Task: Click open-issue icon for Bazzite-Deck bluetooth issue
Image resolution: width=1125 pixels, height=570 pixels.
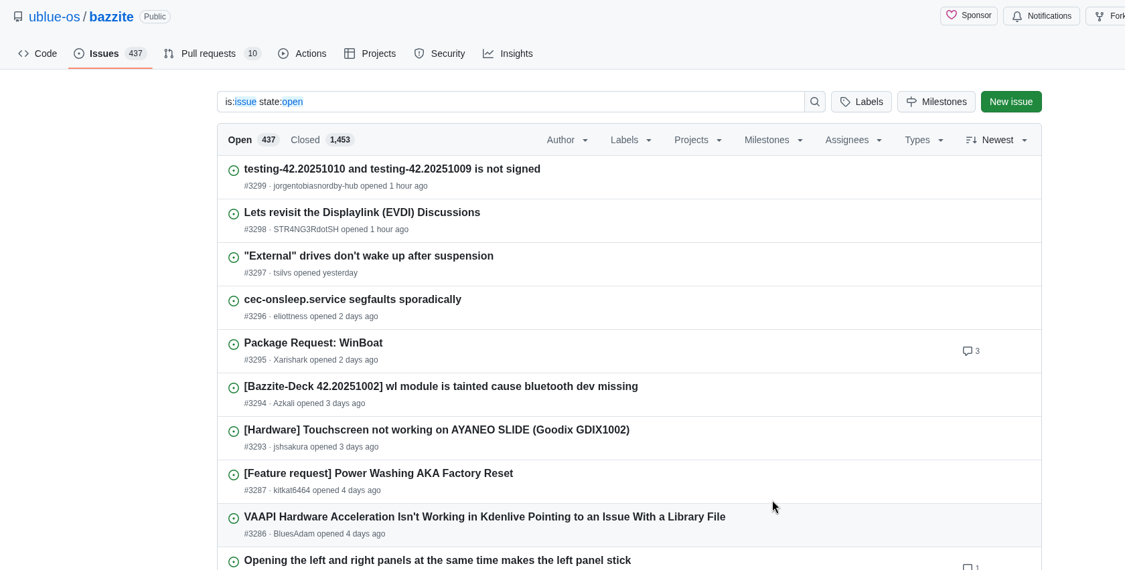Action: 234,388
